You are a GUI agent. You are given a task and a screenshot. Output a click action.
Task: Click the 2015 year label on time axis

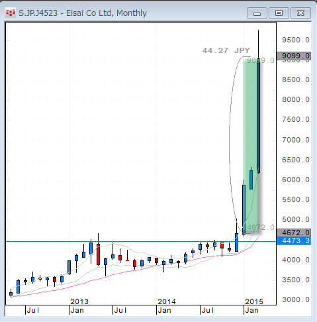click(x=254, y=301)
